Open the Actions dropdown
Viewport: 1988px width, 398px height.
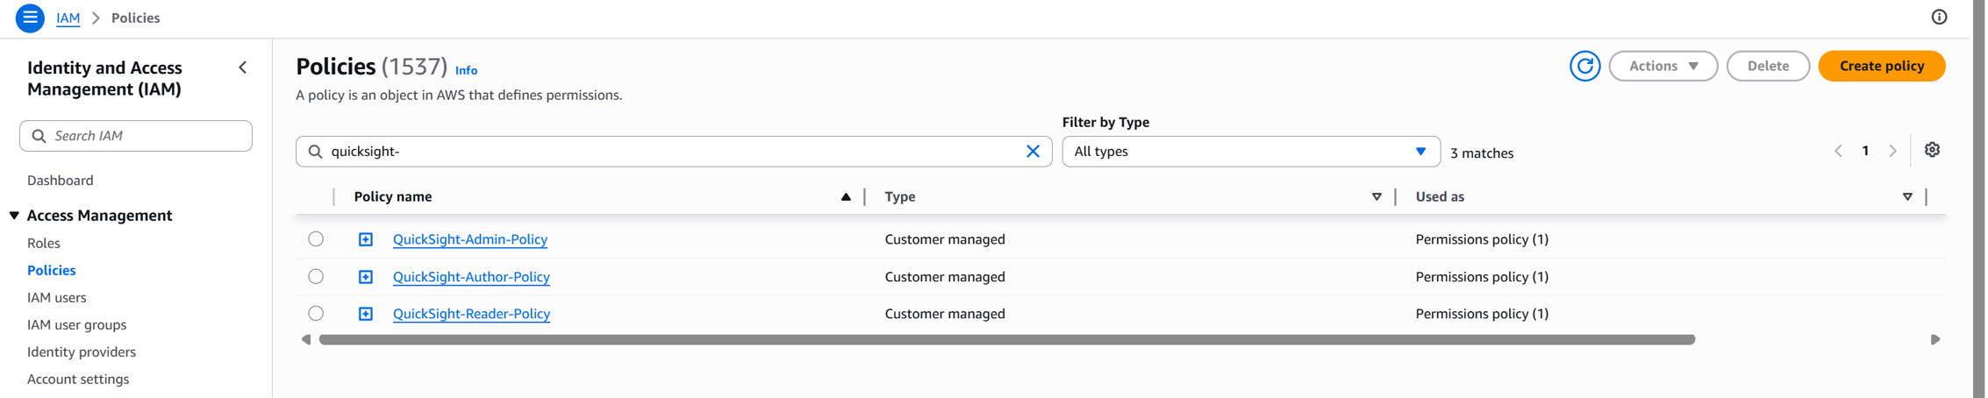[x=1663, y=66]
